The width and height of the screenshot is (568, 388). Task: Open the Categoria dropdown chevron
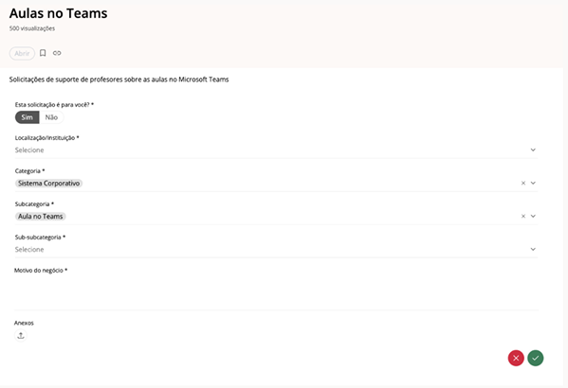point(533,183)
